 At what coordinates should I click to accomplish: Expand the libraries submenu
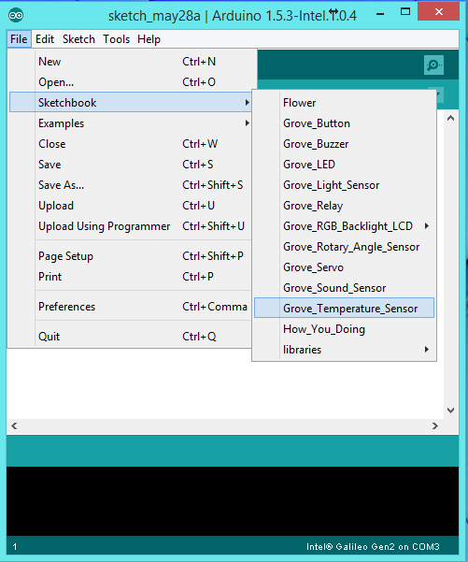click(x=344, y=350)
